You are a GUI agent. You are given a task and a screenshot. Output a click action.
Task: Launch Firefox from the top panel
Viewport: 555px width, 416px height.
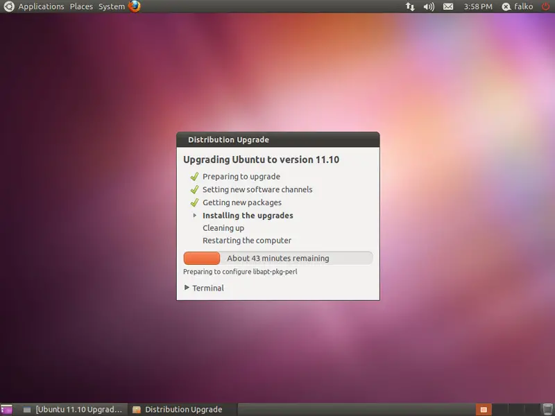pyautogui.click(x=134, y=6)
